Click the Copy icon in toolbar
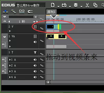The image size is (104, 93). point(95,5)
